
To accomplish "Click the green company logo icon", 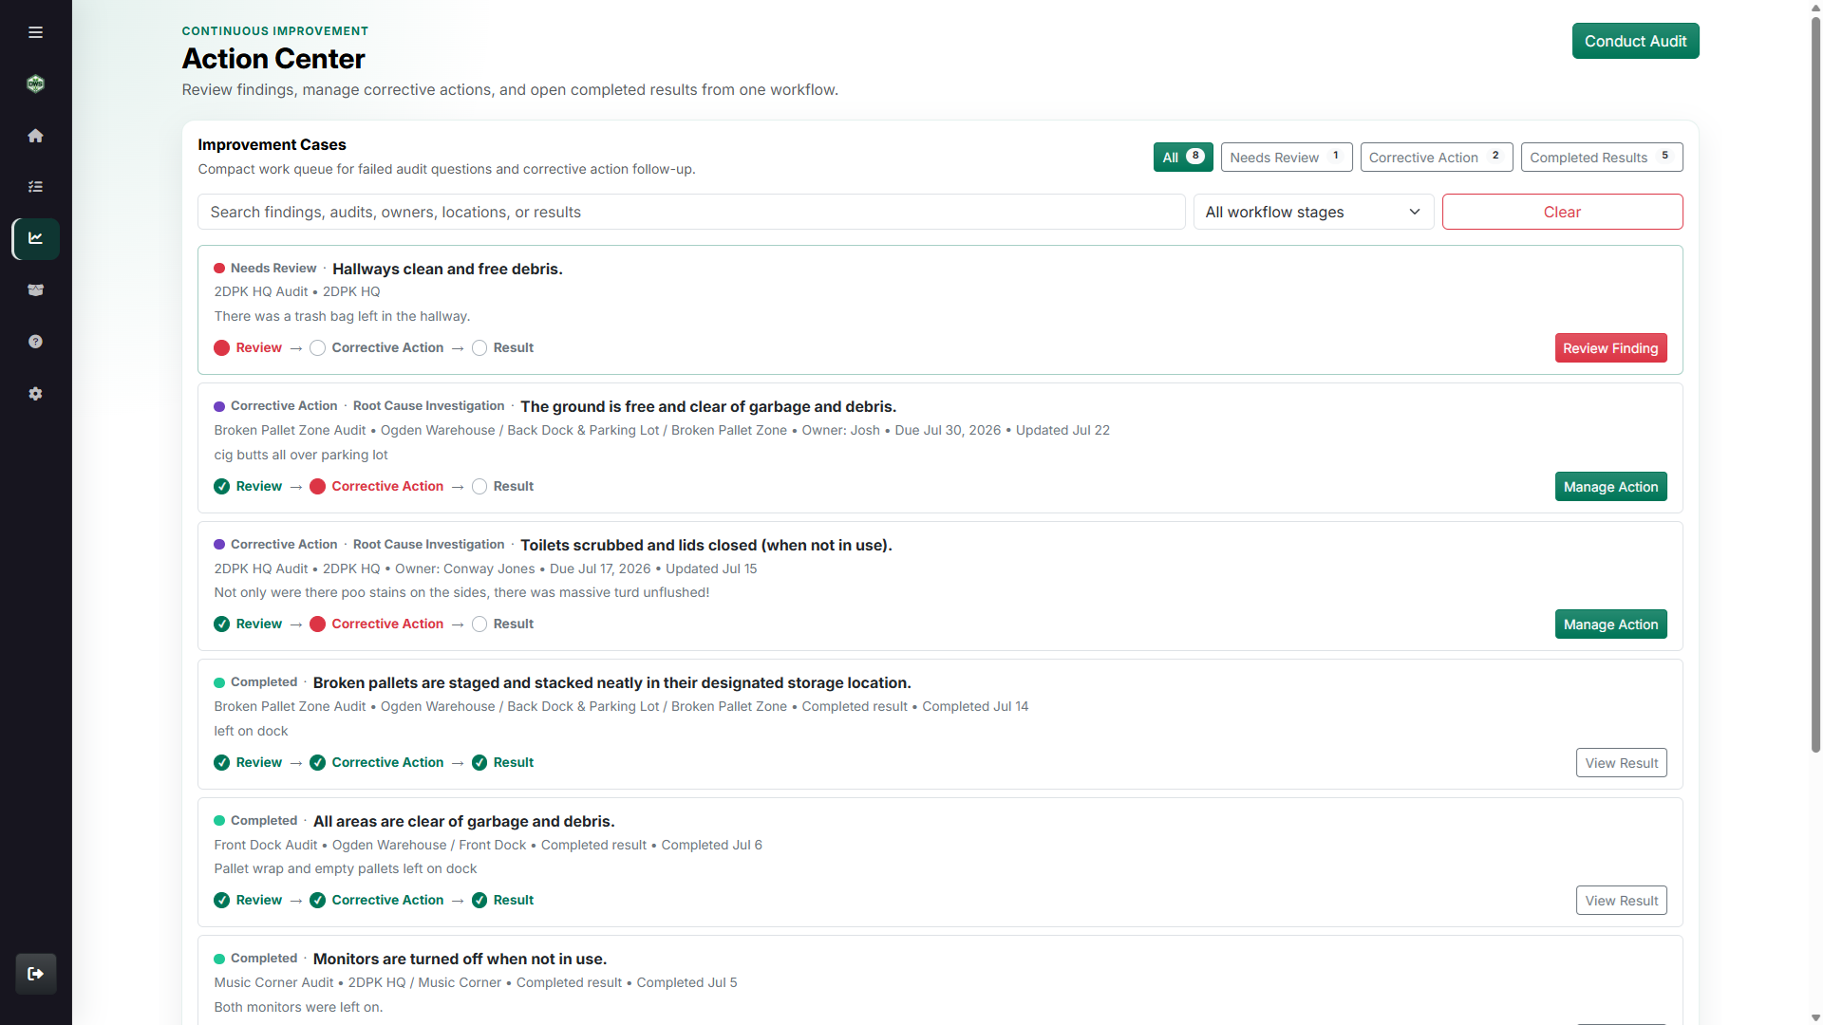I will coord(35,84).
